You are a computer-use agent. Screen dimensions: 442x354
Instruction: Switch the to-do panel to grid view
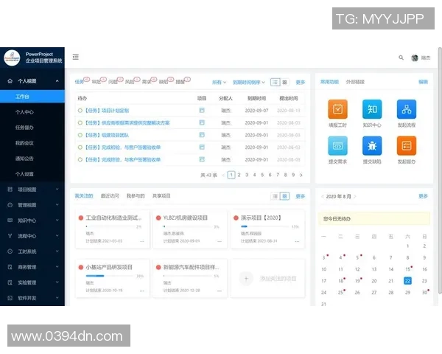(284, 83)
